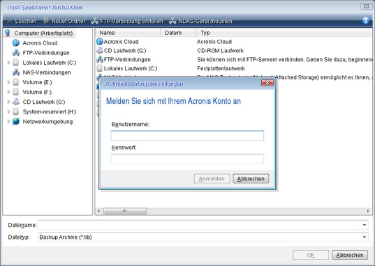This screenshot has width=375, height=266.
Task: Click the NDAS-Gerät mounten icon
Action: [172, 21]
